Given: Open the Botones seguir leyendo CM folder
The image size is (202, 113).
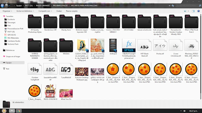Looking at the screenshot, I should (x=82, y=21).
